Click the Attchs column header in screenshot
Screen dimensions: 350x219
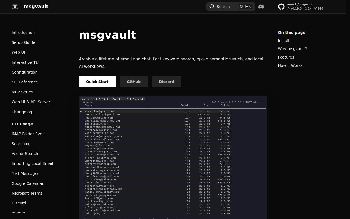click(x=226, y=105)
